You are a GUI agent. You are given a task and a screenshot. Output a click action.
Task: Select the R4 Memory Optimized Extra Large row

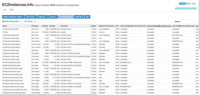point(100,87)
